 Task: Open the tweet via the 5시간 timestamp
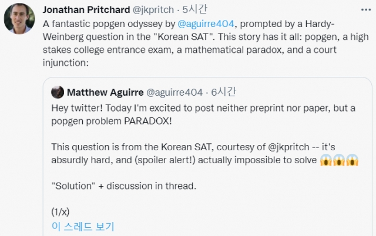pyautogui.click(x=194, y=9)
